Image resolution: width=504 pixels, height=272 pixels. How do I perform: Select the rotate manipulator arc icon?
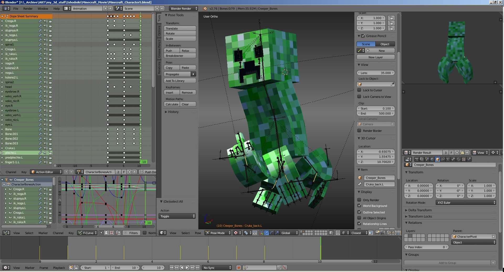point(272,233)
